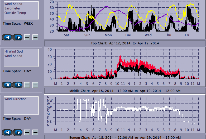Click the Middle Chart date range caption bar
Image resolution: width=206 pixels, height=139 pixels.
click(x=125, y=91)
